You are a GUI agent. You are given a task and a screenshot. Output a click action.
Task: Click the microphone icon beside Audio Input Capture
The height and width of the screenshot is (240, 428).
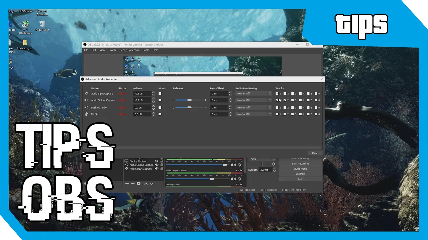[86, 94]
